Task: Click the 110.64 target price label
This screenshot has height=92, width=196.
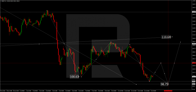Action: [166, 37]
